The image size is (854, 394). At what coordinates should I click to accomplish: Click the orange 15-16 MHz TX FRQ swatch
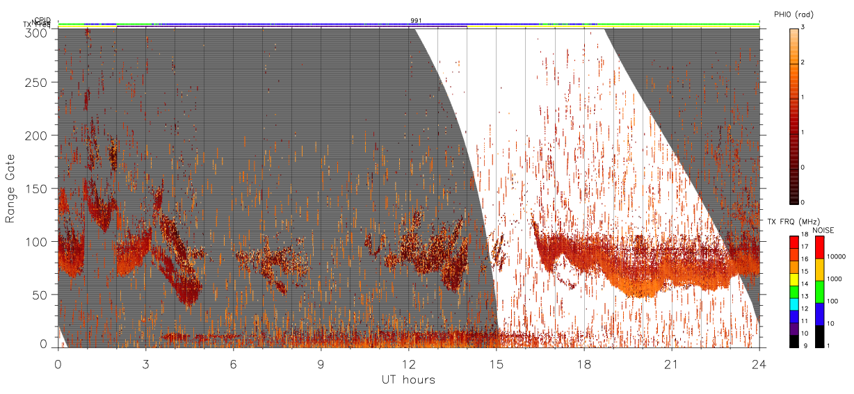click(x=793, y=268)
